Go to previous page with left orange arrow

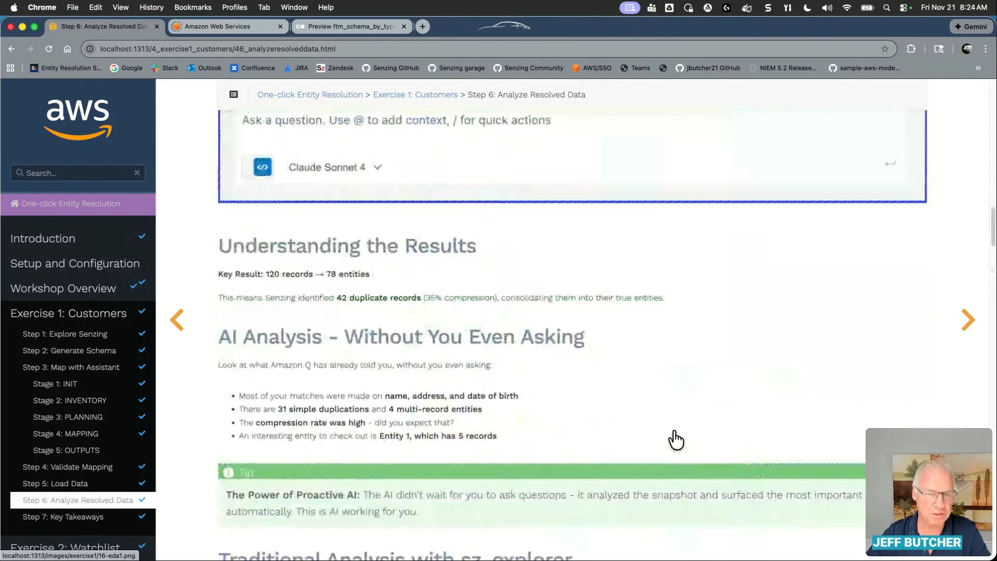(177, 320)
